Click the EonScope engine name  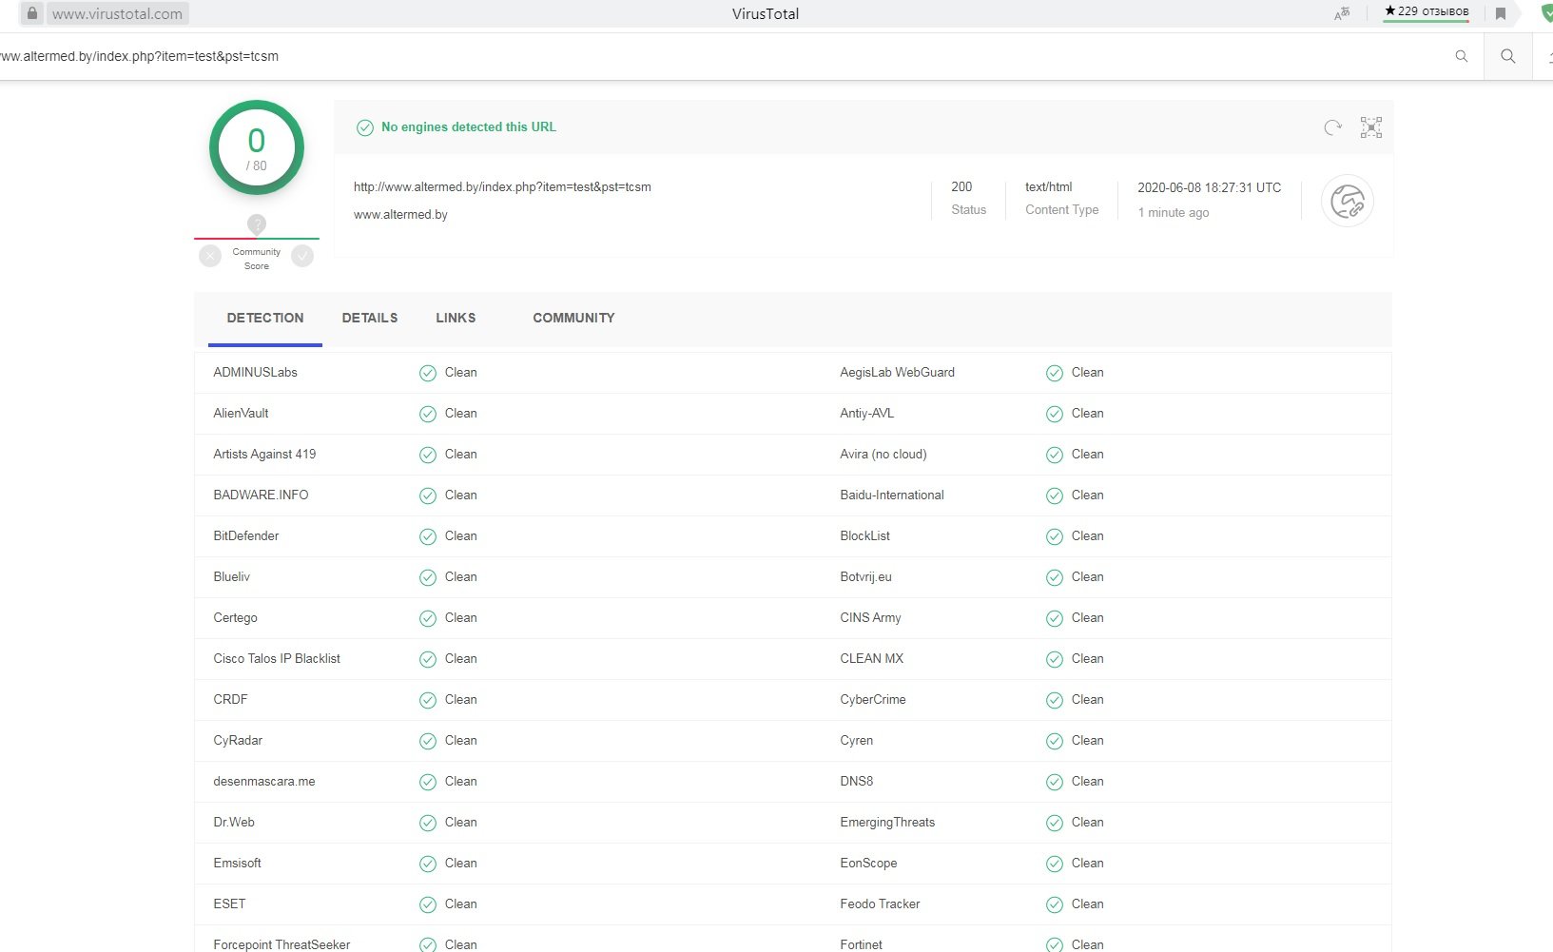click(x=868, y=863)
